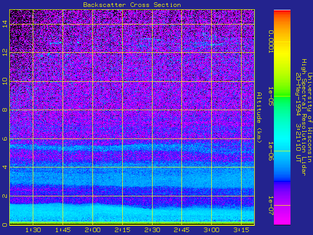Screen dimensions: 313x235
Task: Click the 3:15 time axis label
Action: pos(241,230)
